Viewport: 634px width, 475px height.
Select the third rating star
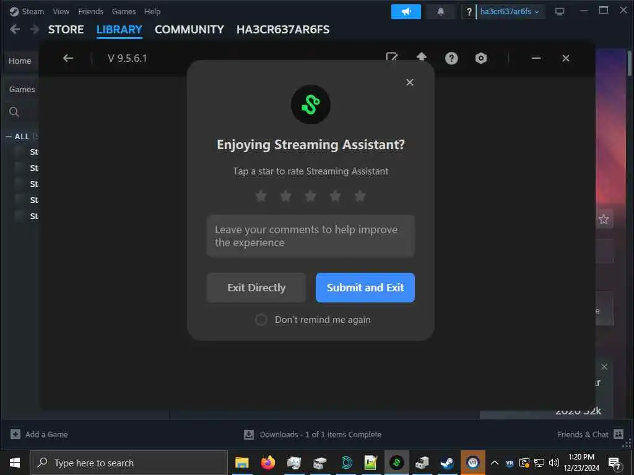tap(311, 196)
